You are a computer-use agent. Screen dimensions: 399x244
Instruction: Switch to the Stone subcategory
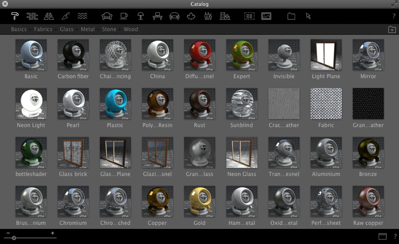pyautogui.click(x=109, y=29)
